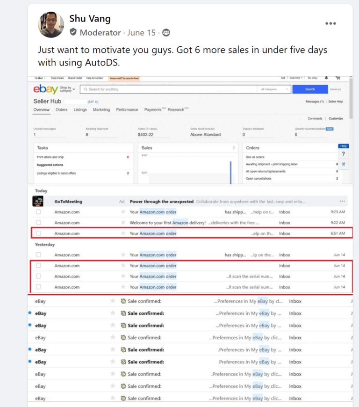Switch to the Overview tab
359x407 pixels.
click(x=41, y=110)
